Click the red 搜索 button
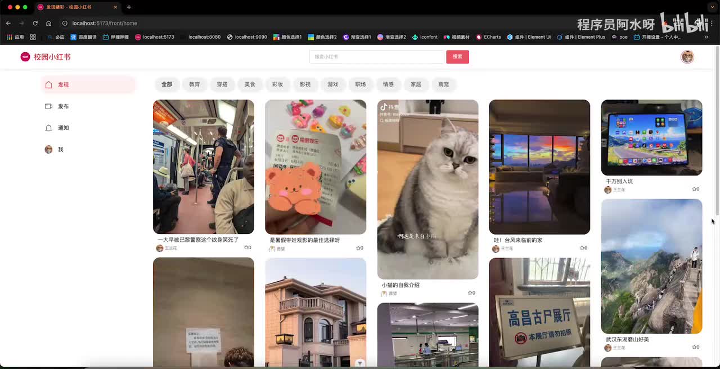720x369 pixels. pyautogui.click(x=457, y=57)
